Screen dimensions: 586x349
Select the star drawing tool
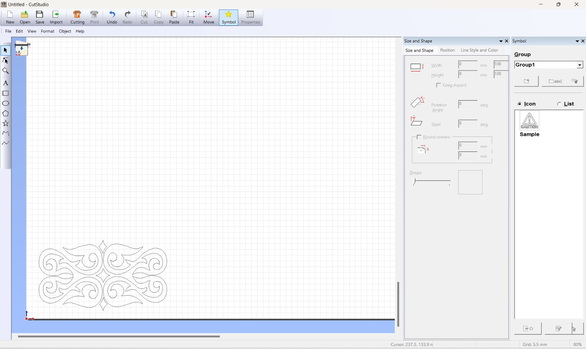tap(5, 123)
